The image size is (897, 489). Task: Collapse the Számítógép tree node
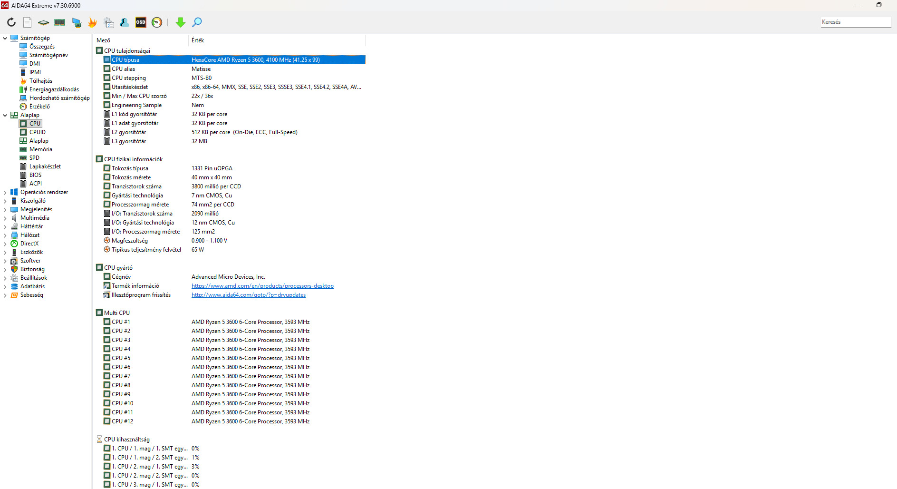point(5,38)
